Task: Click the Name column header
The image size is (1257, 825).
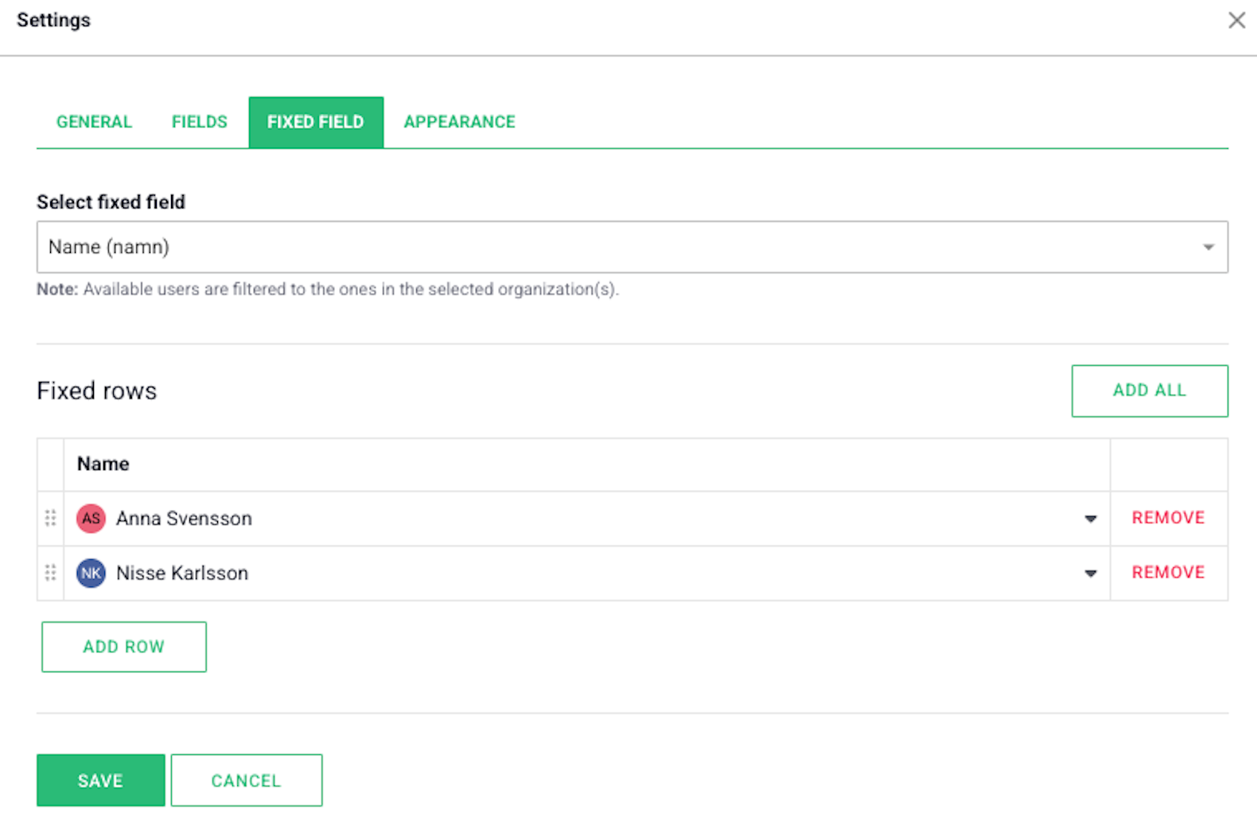Action: coord(103,464)
